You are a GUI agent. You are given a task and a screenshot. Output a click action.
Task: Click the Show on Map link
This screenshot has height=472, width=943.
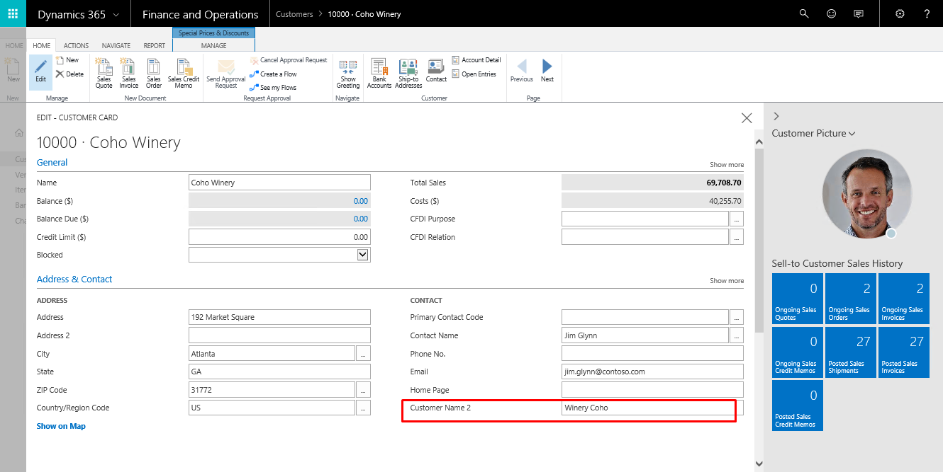click(x=61, y=426)
